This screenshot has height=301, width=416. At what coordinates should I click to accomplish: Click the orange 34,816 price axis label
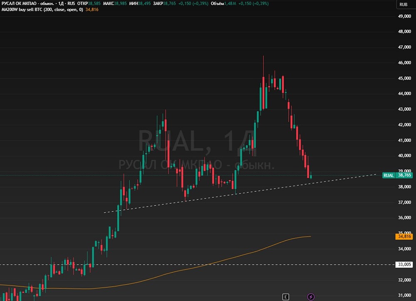(x=404, y=236)
